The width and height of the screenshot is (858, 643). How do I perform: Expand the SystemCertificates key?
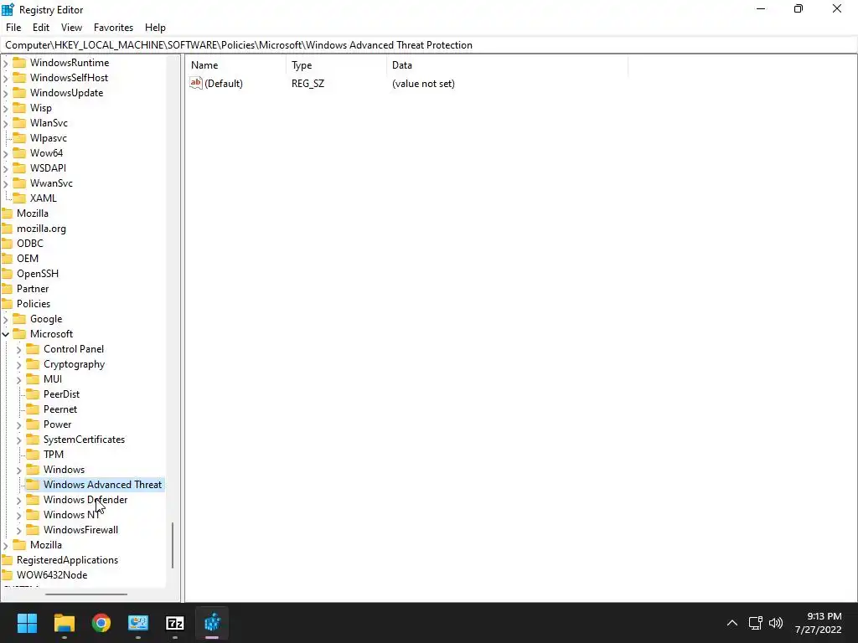[x=19, y=440]
